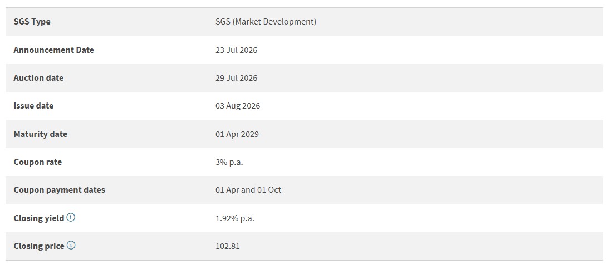
Task: Select the Issue date label
Action: pyautogui.click(x=33, y=106)
